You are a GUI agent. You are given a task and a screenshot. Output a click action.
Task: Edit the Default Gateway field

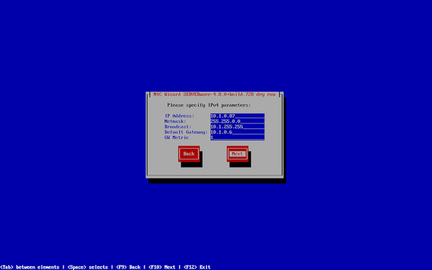pos(237,132)
